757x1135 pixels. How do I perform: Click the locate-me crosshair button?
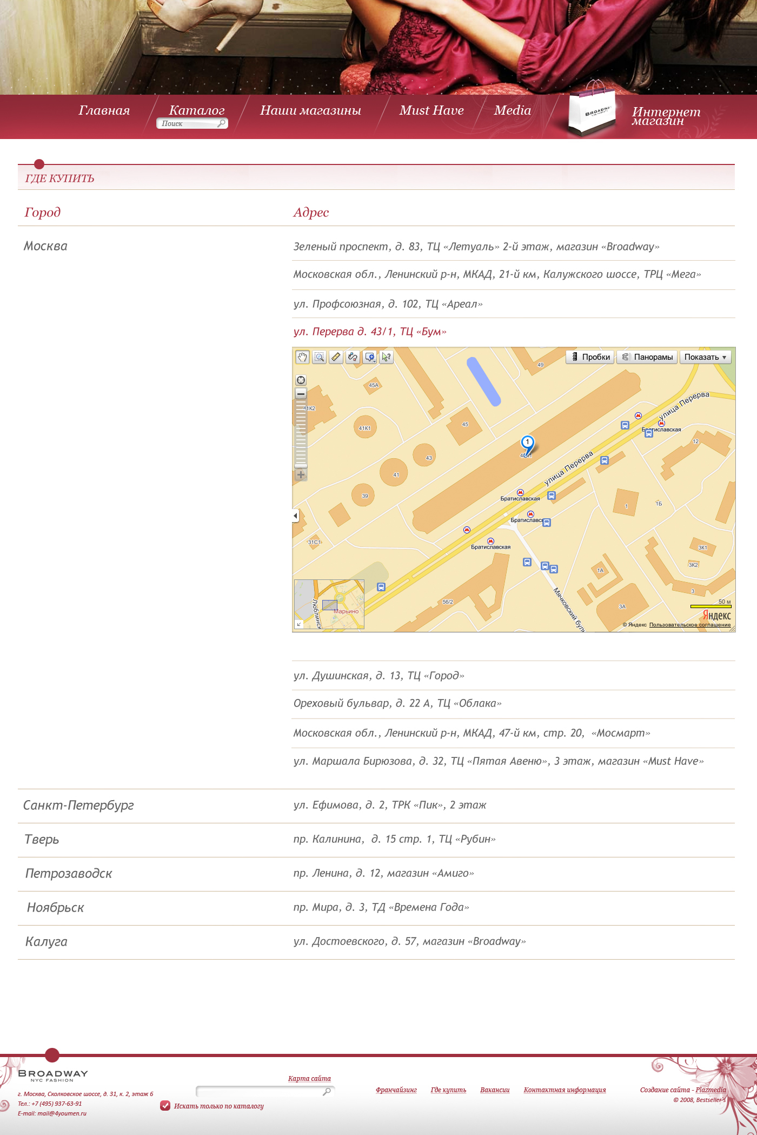tap(301, 380)
